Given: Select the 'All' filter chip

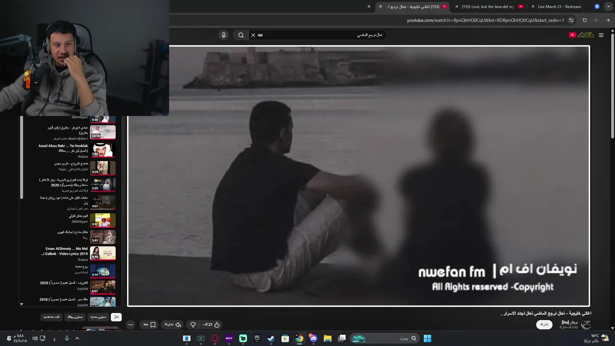Looking at the screenshot, I should coord(116,317).
